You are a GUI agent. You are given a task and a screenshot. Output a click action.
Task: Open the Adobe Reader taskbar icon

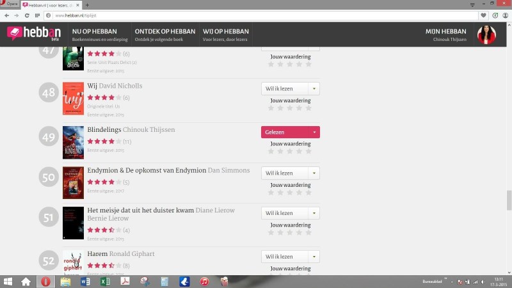[x=125, y=281]
